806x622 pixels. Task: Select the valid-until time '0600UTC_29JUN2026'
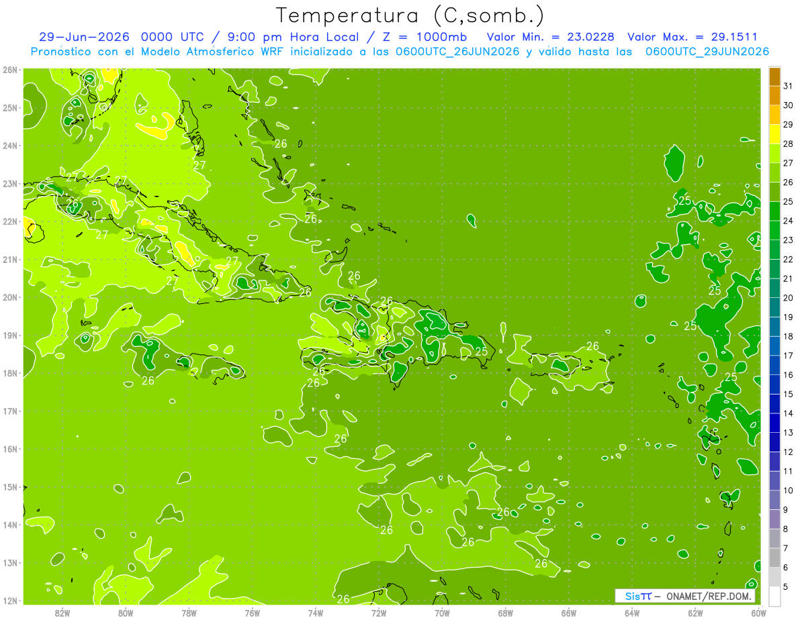(x=707, y=52)
